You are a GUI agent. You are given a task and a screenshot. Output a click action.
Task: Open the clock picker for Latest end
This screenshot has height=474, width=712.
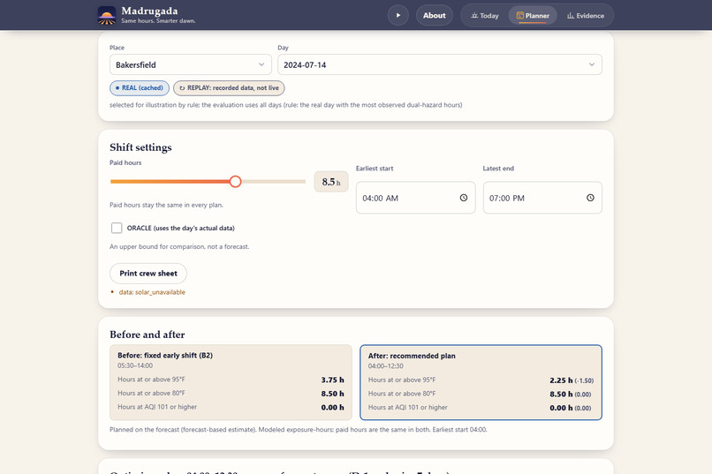pos(590,198)
